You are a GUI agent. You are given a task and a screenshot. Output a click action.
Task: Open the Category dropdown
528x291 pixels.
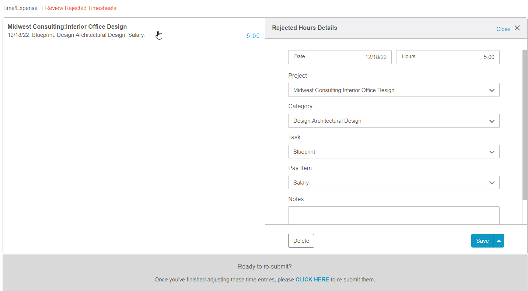pos(394,121)
